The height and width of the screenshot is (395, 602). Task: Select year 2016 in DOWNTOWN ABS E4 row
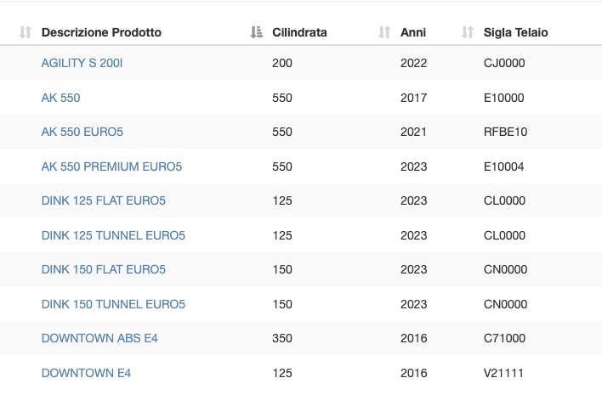(413, 338)
